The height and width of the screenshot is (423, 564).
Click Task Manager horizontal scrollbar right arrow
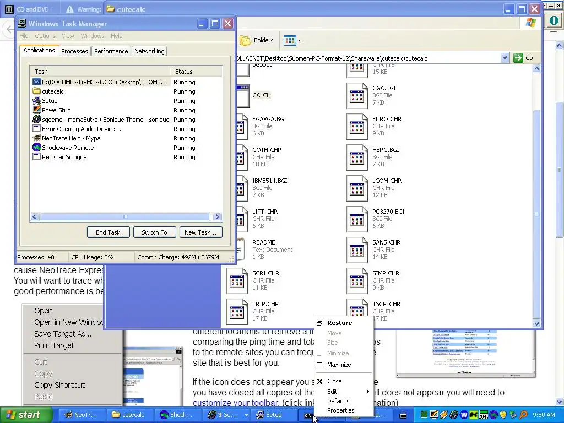[217, 216]
